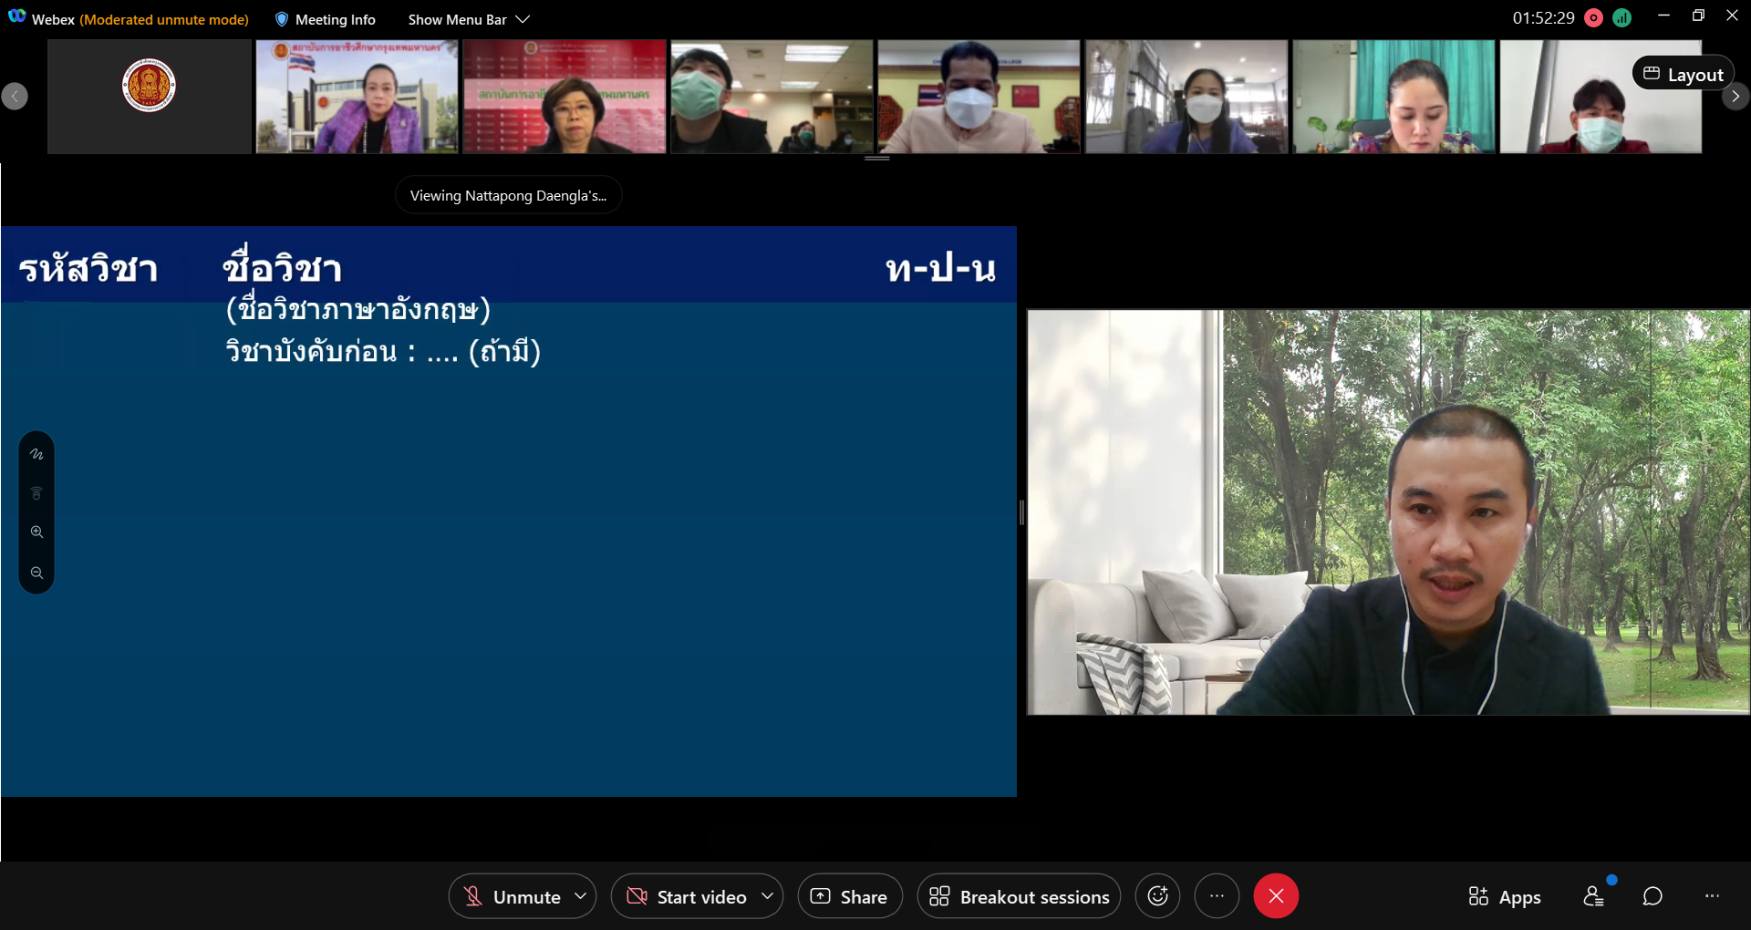
Task: Toggle Start video button
Action: (x=686, y=896)
